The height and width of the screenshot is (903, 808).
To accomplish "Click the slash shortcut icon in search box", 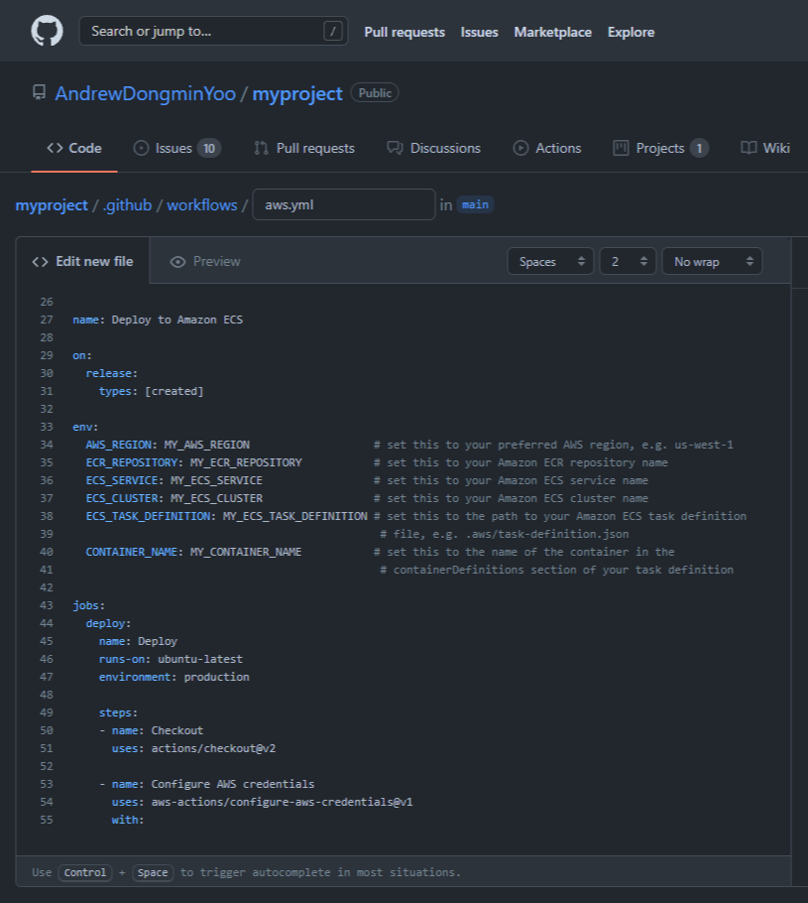I will click(x=333, y=31).
